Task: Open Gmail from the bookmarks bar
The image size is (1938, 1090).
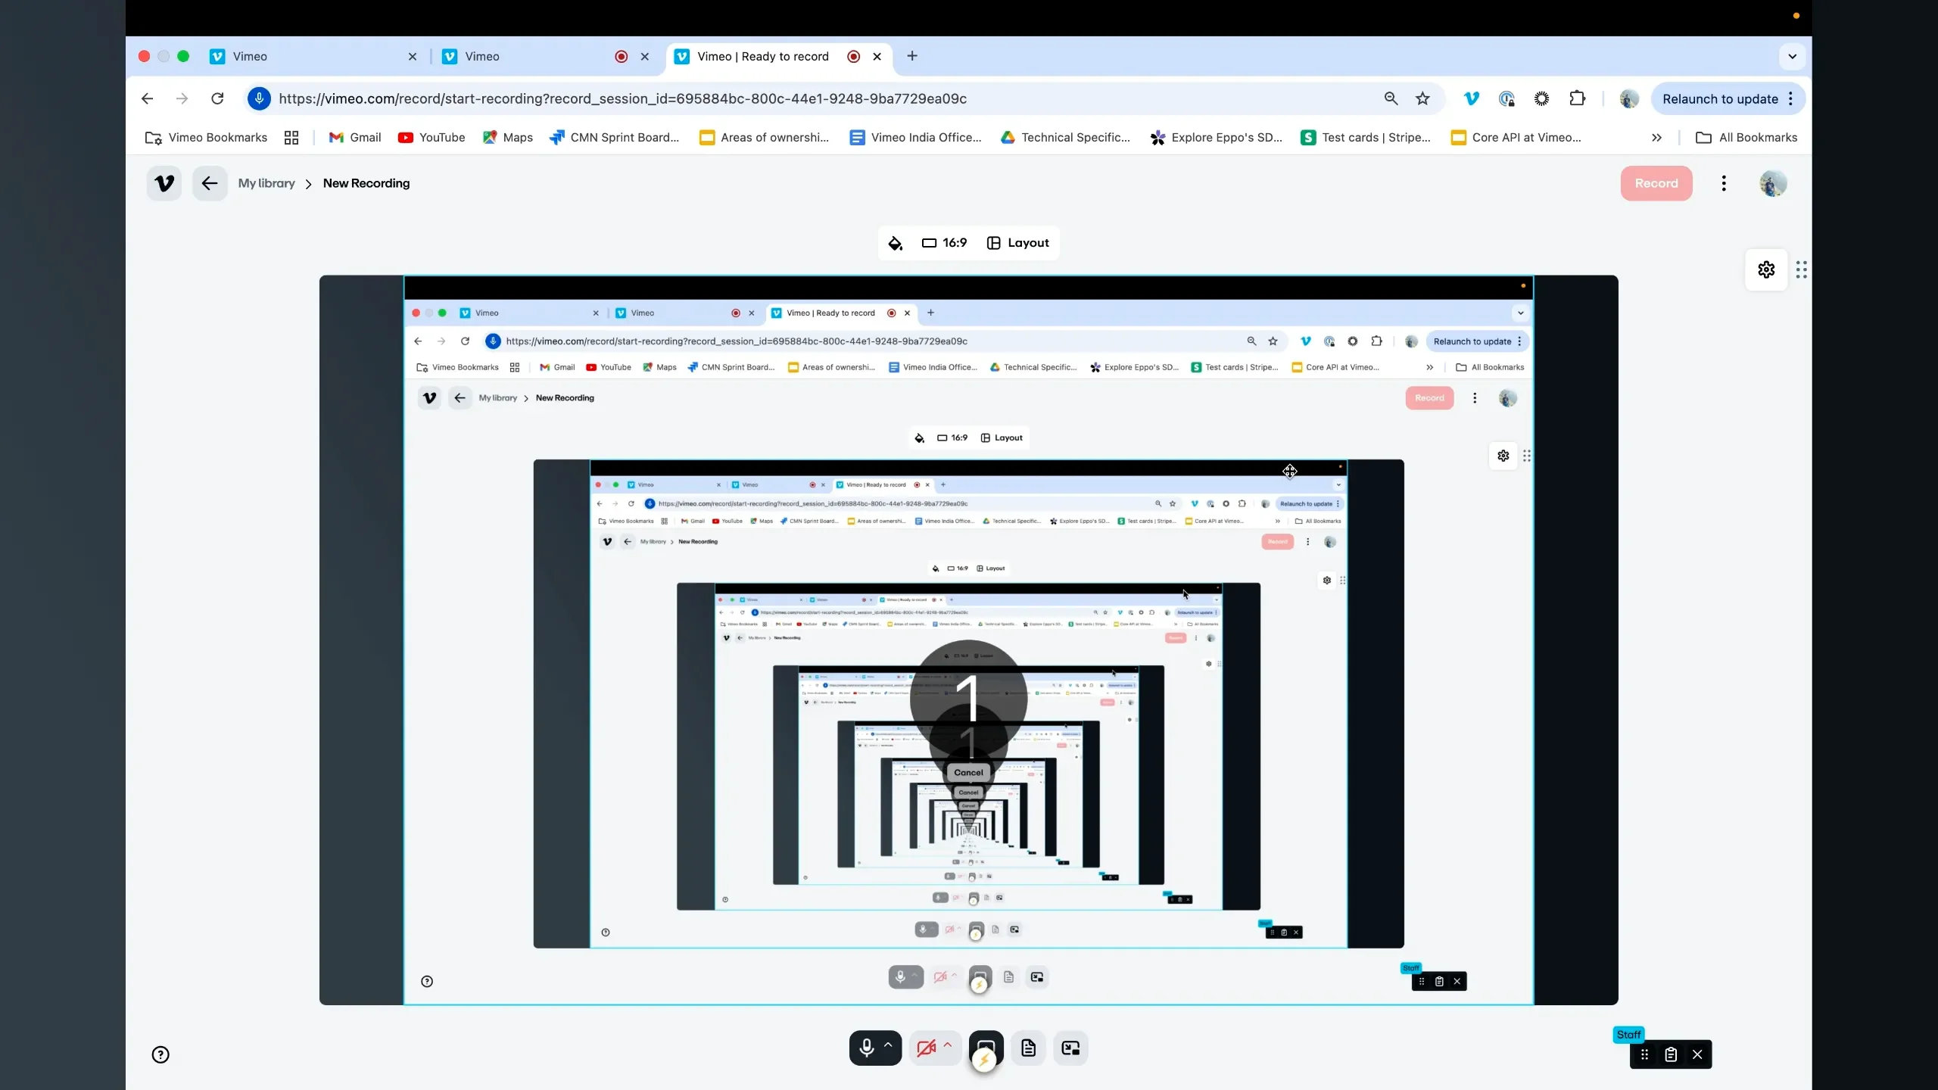Action: (354, 137)
